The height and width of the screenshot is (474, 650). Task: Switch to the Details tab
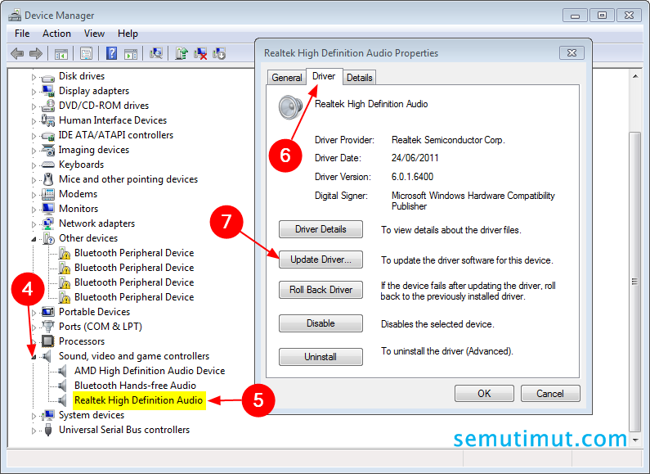(360, 78)
